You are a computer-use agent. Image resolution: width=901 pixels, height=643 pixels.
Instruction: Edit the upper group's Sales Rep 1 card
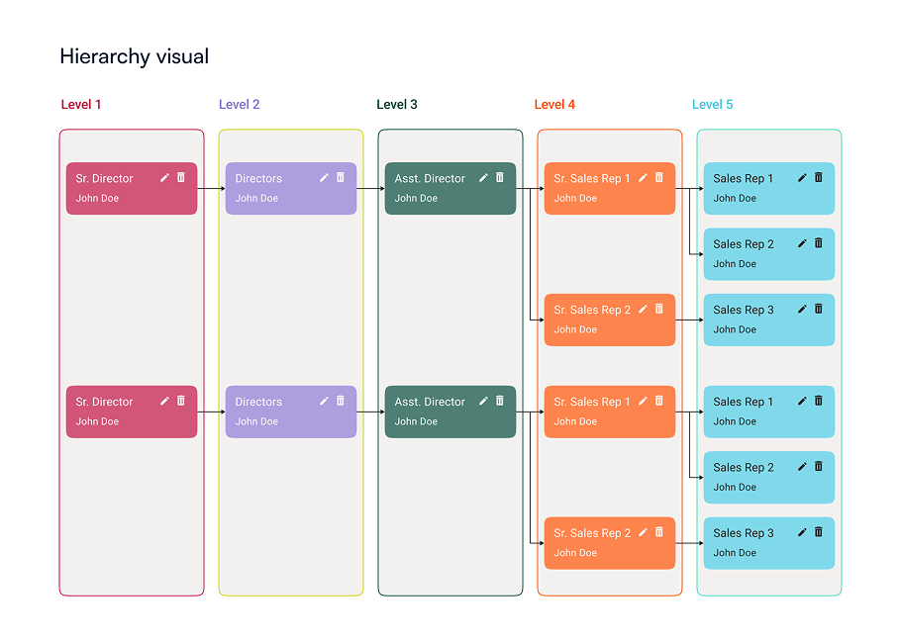(802, 178)
